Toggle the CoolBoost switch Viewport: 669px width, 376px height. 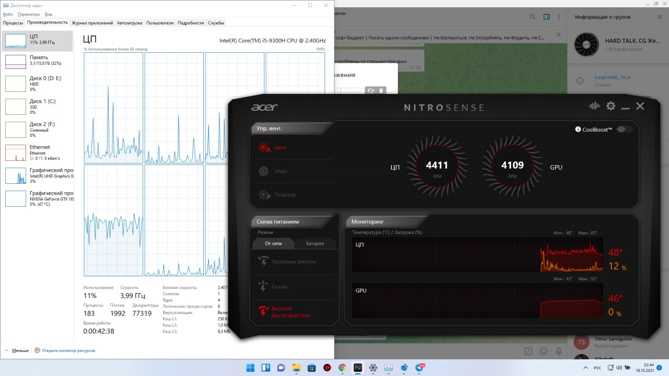click(625, 129)
